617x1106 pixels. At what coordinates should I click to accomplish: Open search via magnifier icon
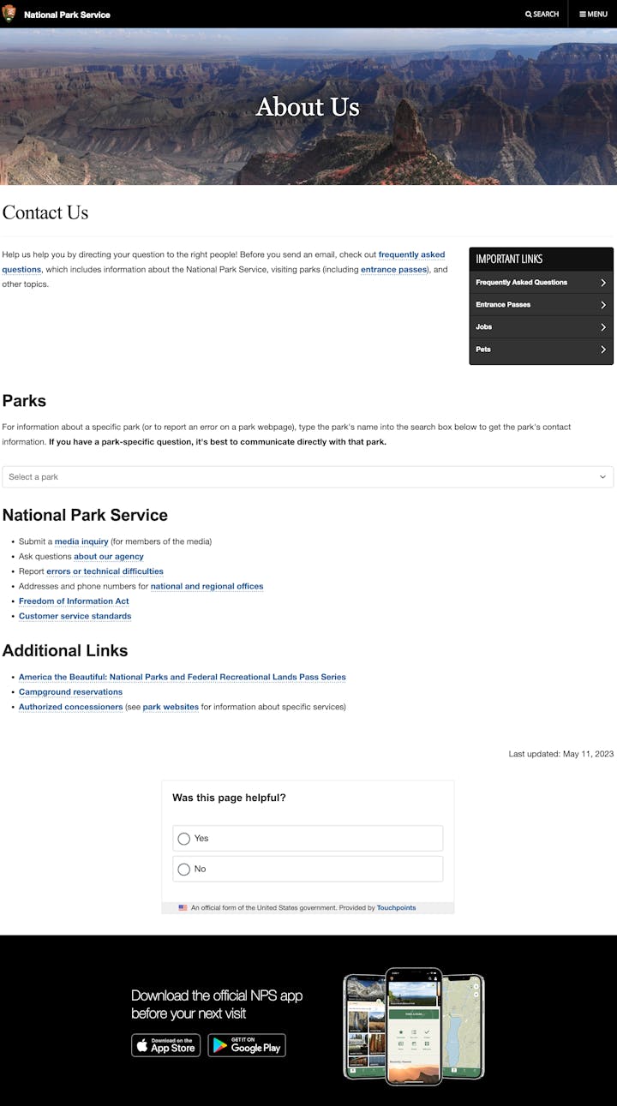[x=529, y=15]
